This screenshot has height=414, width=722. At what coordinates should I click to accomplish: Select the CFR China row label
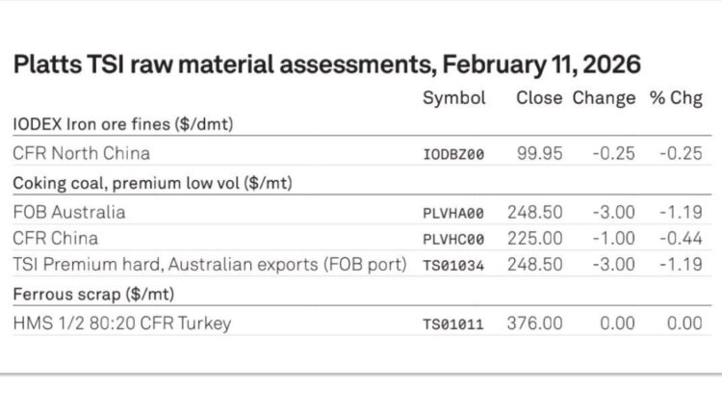click(x=56, y=238)
